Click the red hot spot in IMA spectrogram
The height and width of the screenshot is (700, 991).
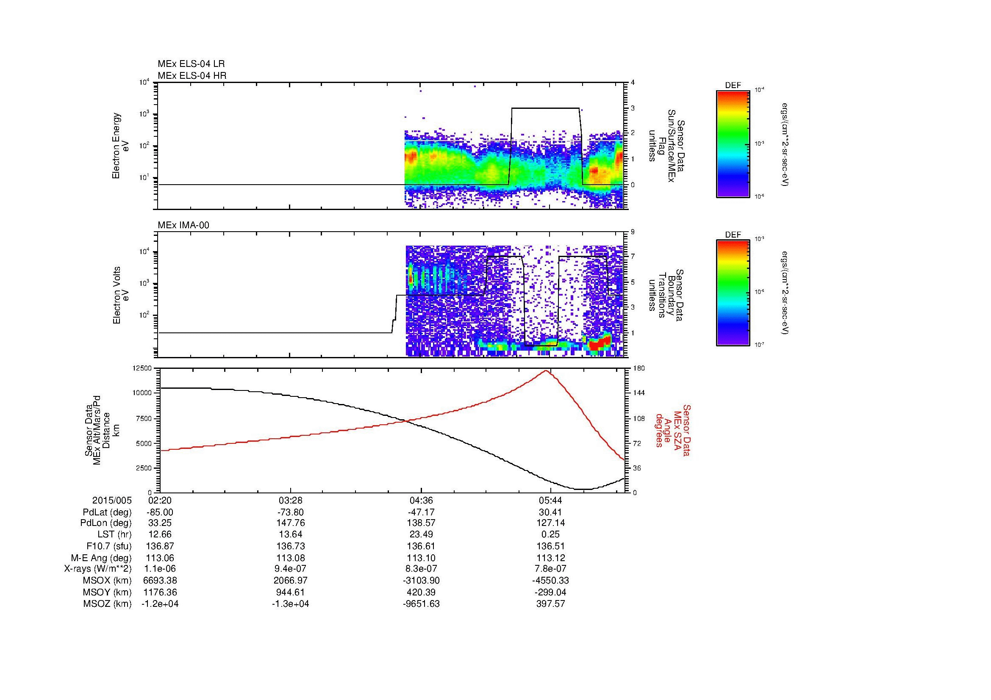pos(599,343)
